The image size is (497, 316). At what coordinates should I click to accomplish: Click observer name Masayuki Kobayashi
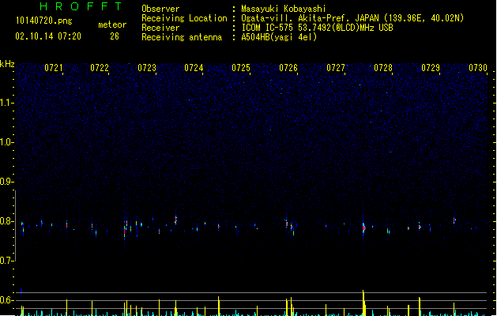[x=284, y=9]
